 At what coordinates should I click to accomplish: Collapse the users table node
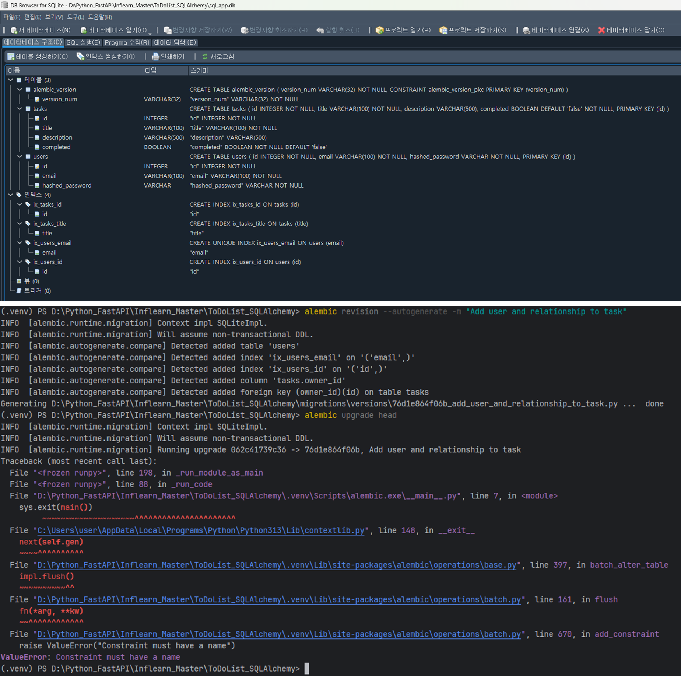coord(20,157)
